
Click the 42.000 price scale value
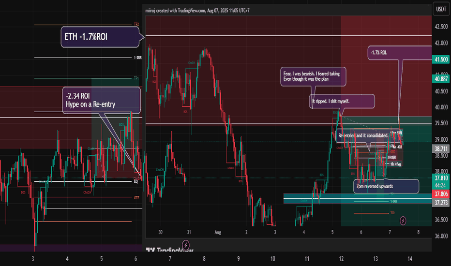(441, 43)
